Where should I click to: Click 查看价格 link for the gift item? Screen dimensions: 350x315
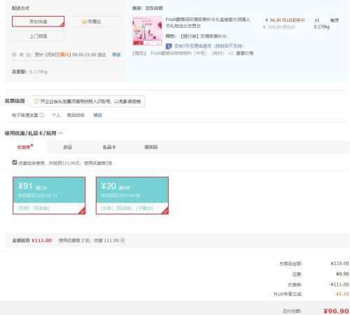click(245, 53)
